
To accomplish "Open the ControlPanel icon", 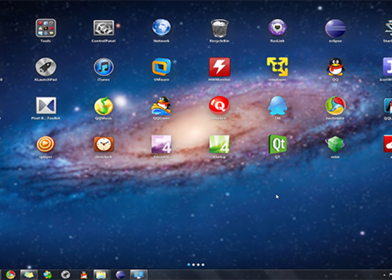I will (x=104, y=28).
